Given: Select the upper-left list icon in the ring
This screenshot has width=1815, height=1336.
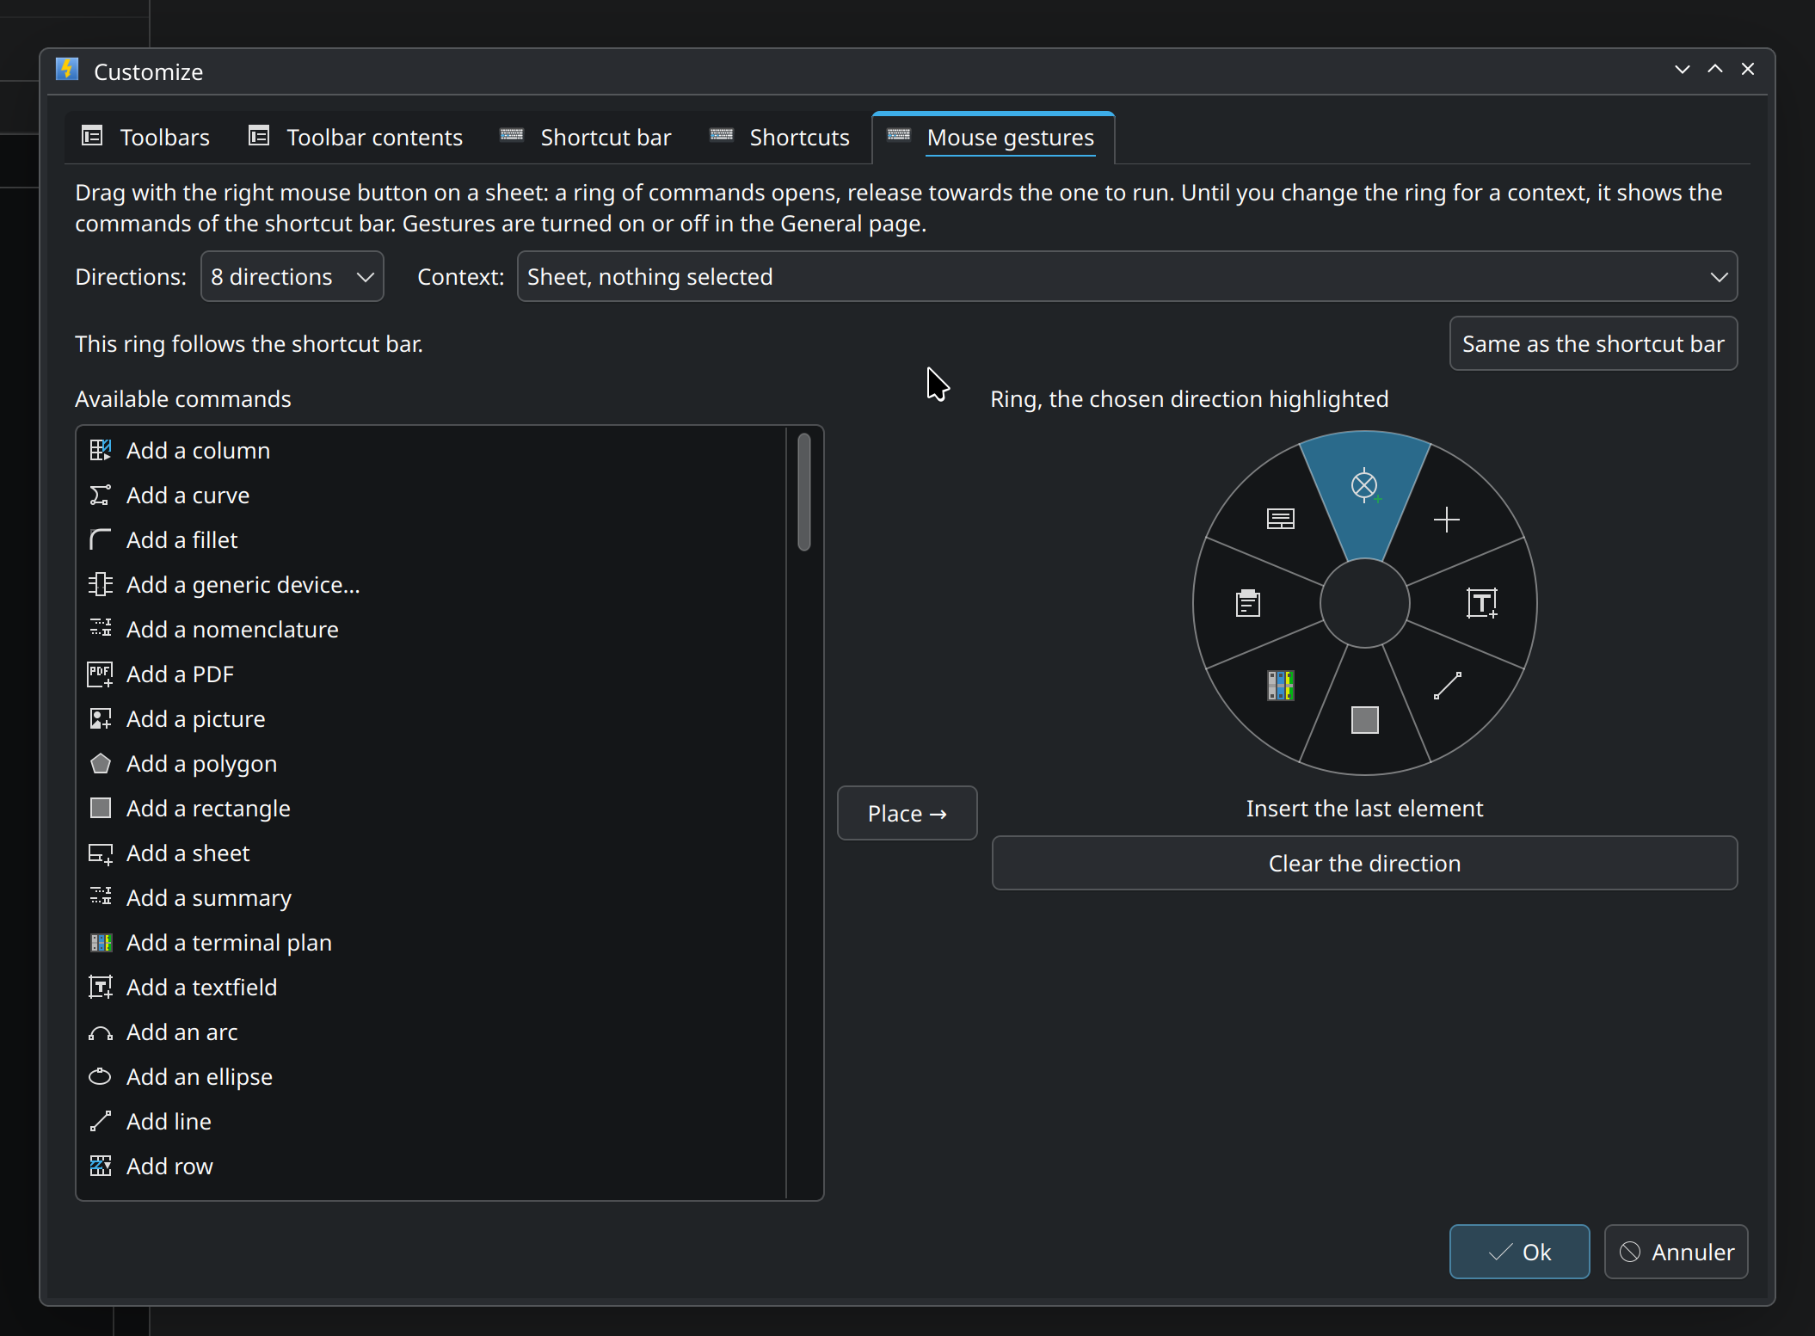Looking at the screenshot, I should tap(1281, 519).
